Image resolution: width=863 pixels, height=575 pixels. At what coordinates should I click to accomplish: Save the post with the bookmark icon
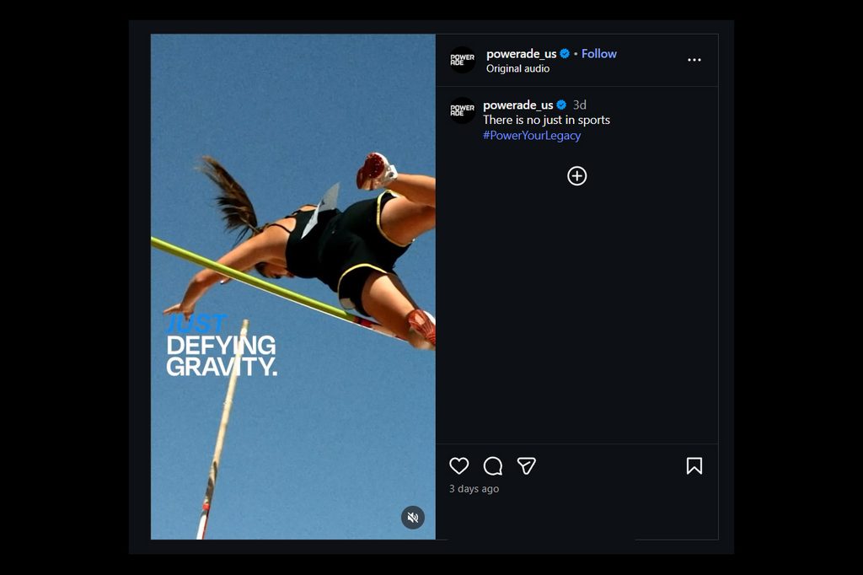coord(694,466)
